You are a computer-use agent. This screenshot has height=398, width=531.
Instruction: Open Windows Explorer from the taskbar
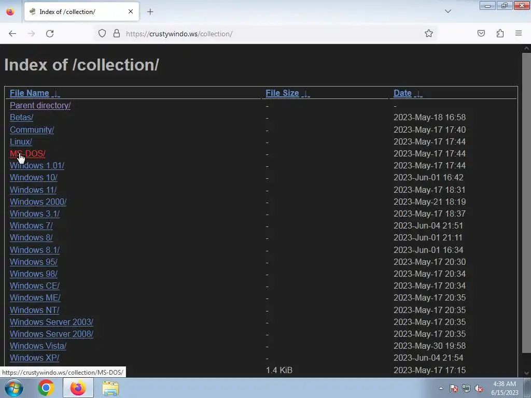110,388
